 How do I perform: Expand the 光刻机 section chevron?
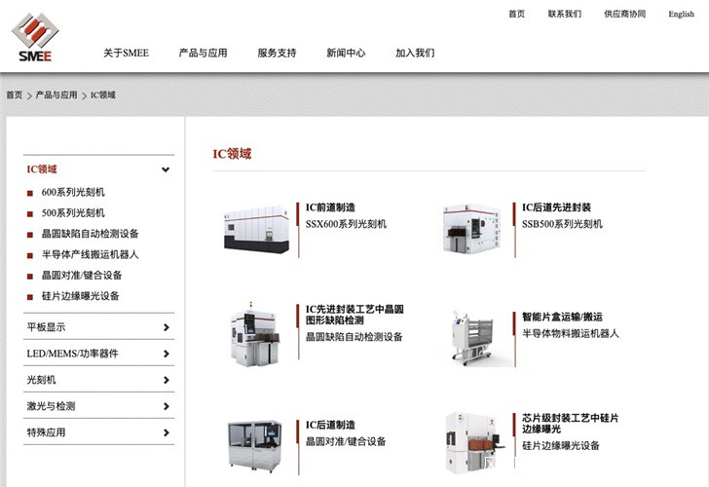(166, 380)
